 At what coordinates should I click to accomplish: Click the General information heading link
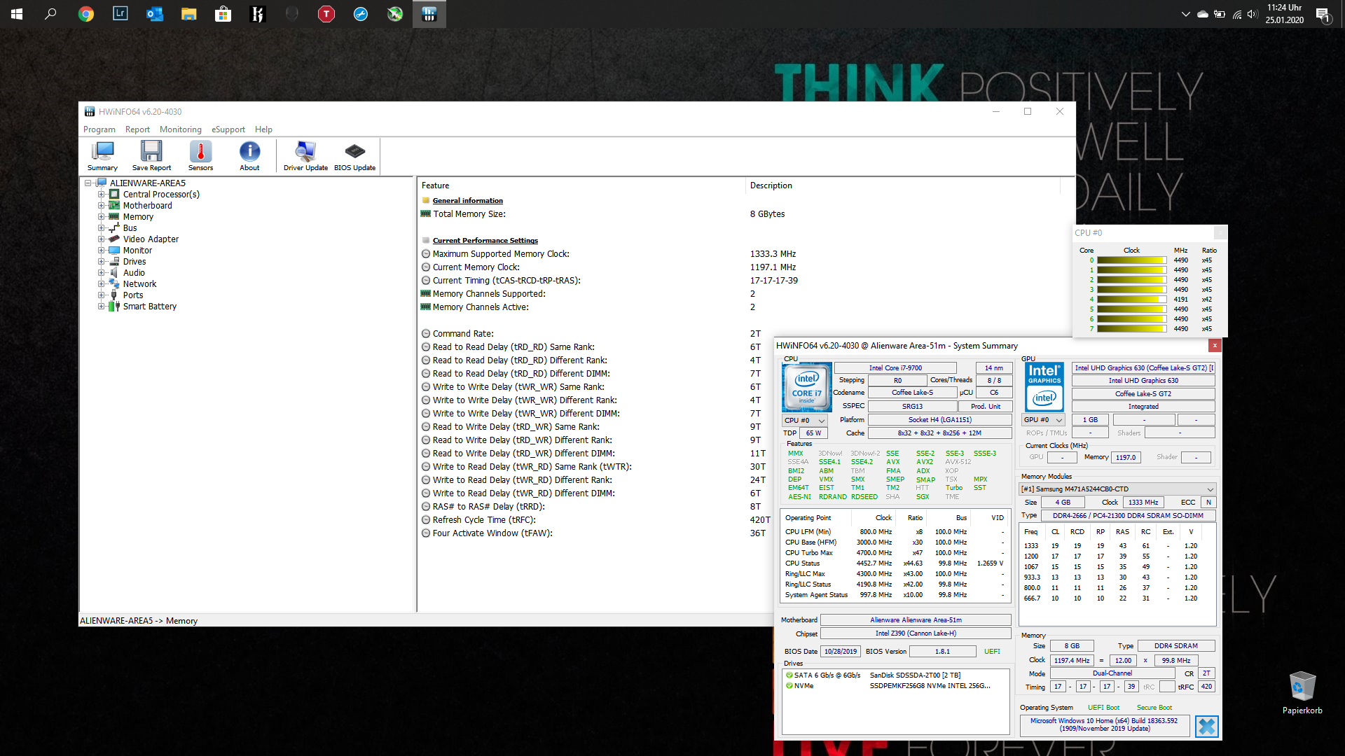(467, 201)
